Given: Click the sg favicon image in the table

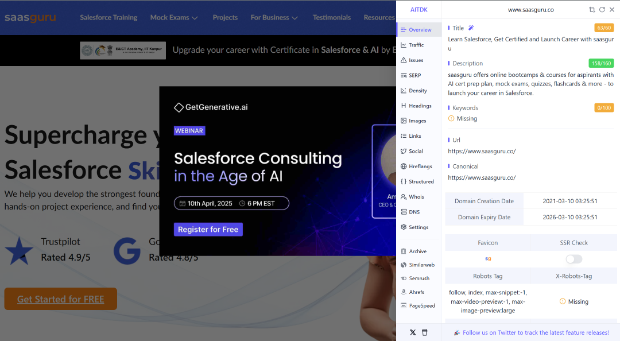Looking at the screenshot, I should point(488,259).
